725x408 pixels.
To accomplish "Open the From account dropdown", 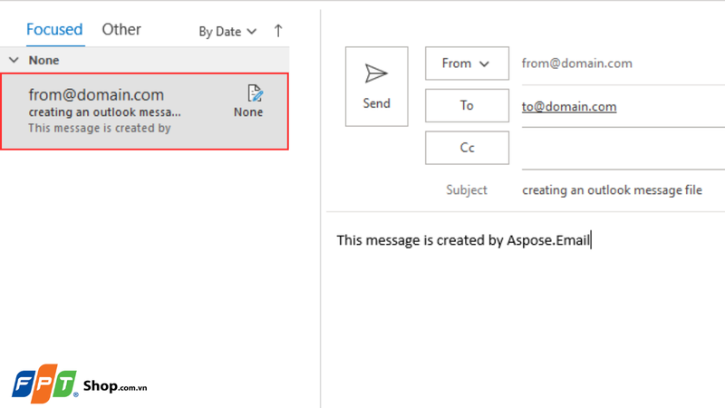I will point(467,63).
